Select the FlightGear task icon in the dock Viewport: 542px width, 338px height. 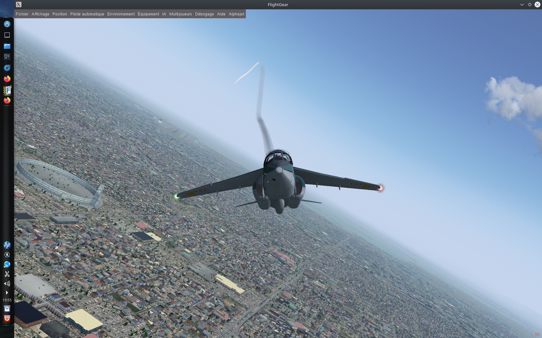[x=7, y=90]
